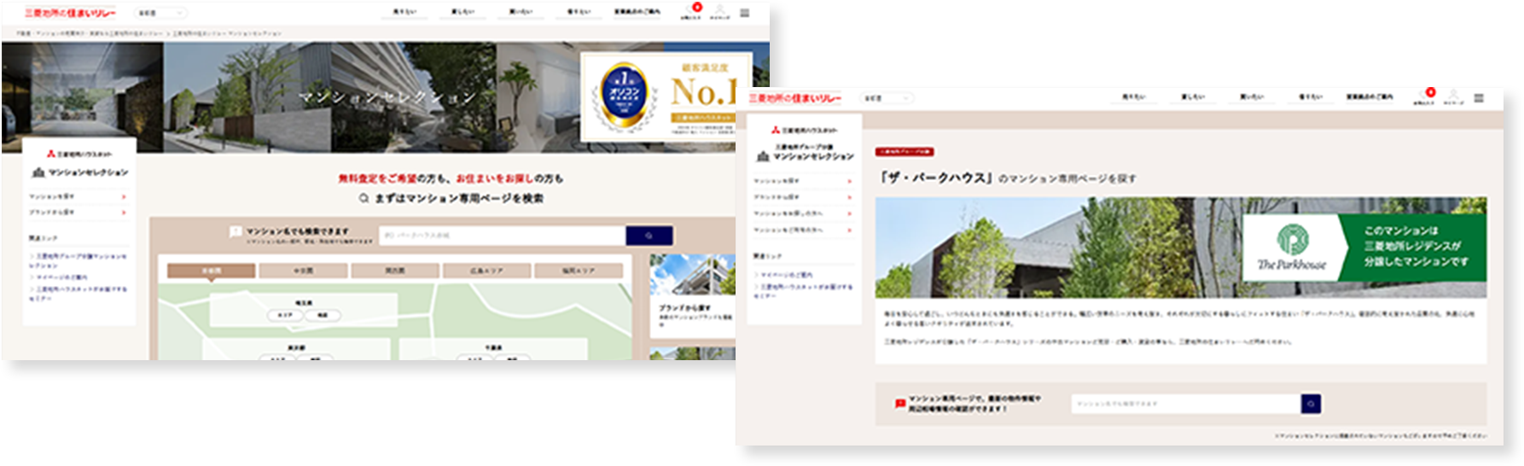The width and height of the screenshot is (1524, 466).
Task: Click 三菱地所の住まいリレー logo in left window
Action: 70,13
